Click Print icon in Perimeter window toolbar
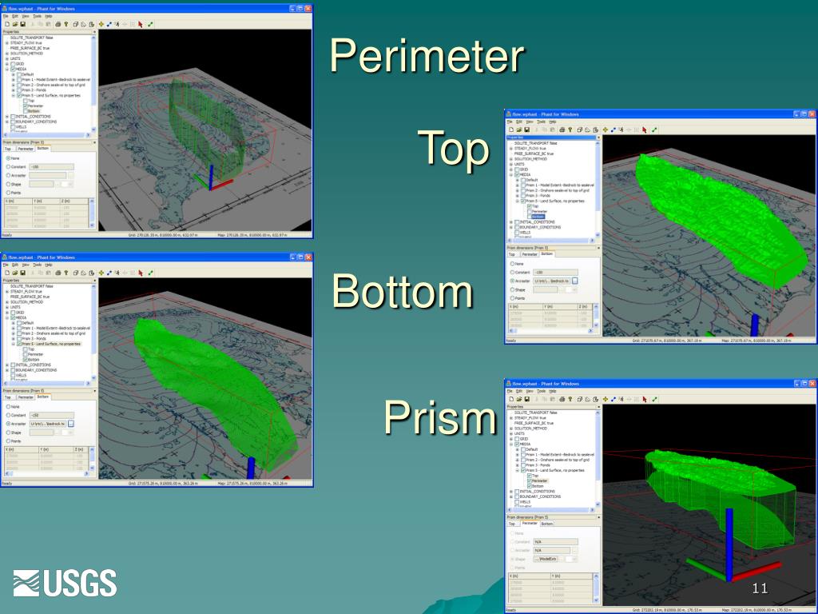This screenshot has width=818, height=614. pyautogui.click(x=58, y=24)
